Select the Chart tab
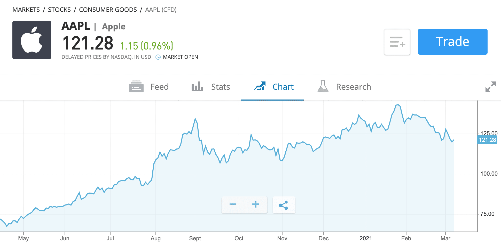 click(x=272, y=87)
